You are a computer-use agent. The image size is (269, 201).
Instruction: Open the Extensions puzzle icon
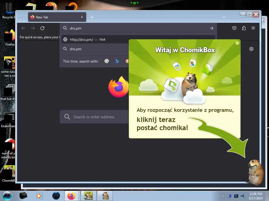click(x=244, y=28)
